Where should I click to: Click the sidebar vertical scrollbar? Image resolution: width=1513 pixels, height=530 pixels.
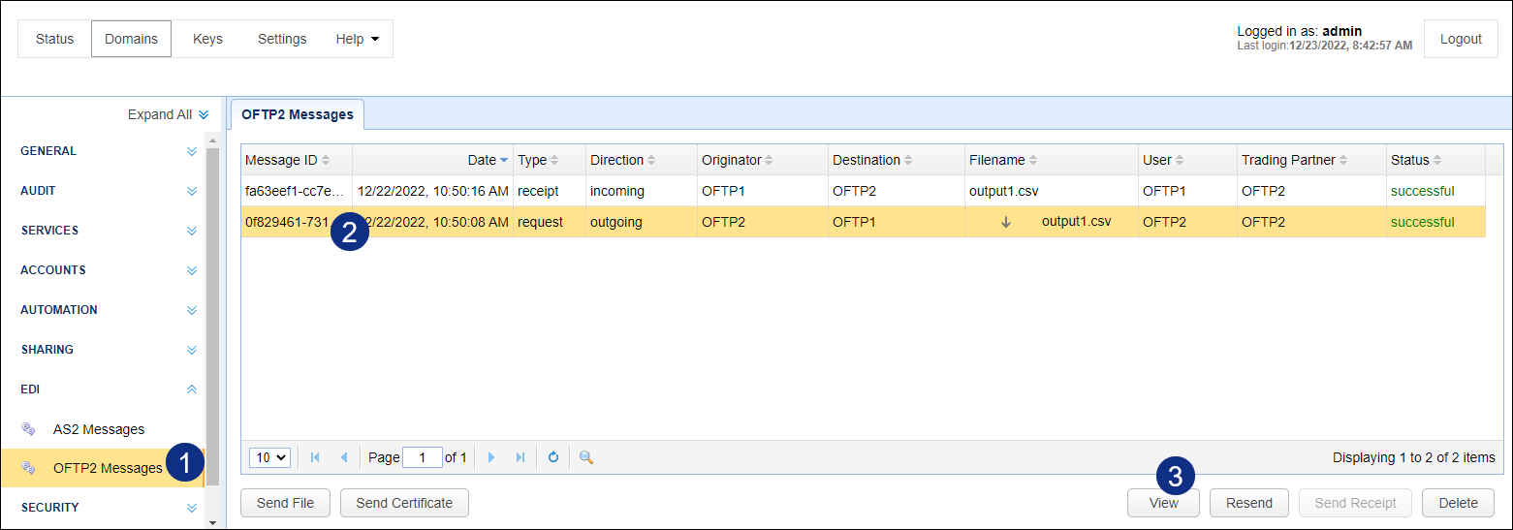[212, 315]
